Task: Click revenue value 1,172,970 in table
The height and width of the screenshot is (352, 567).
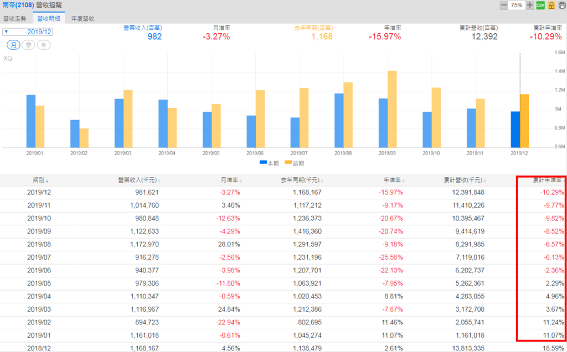Action: point(145,245)
